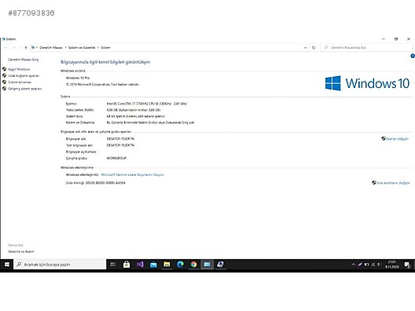This screenshot has width=415, height=311.
Task: Open Visual Studio from taskbar
Action: [140, 264]
